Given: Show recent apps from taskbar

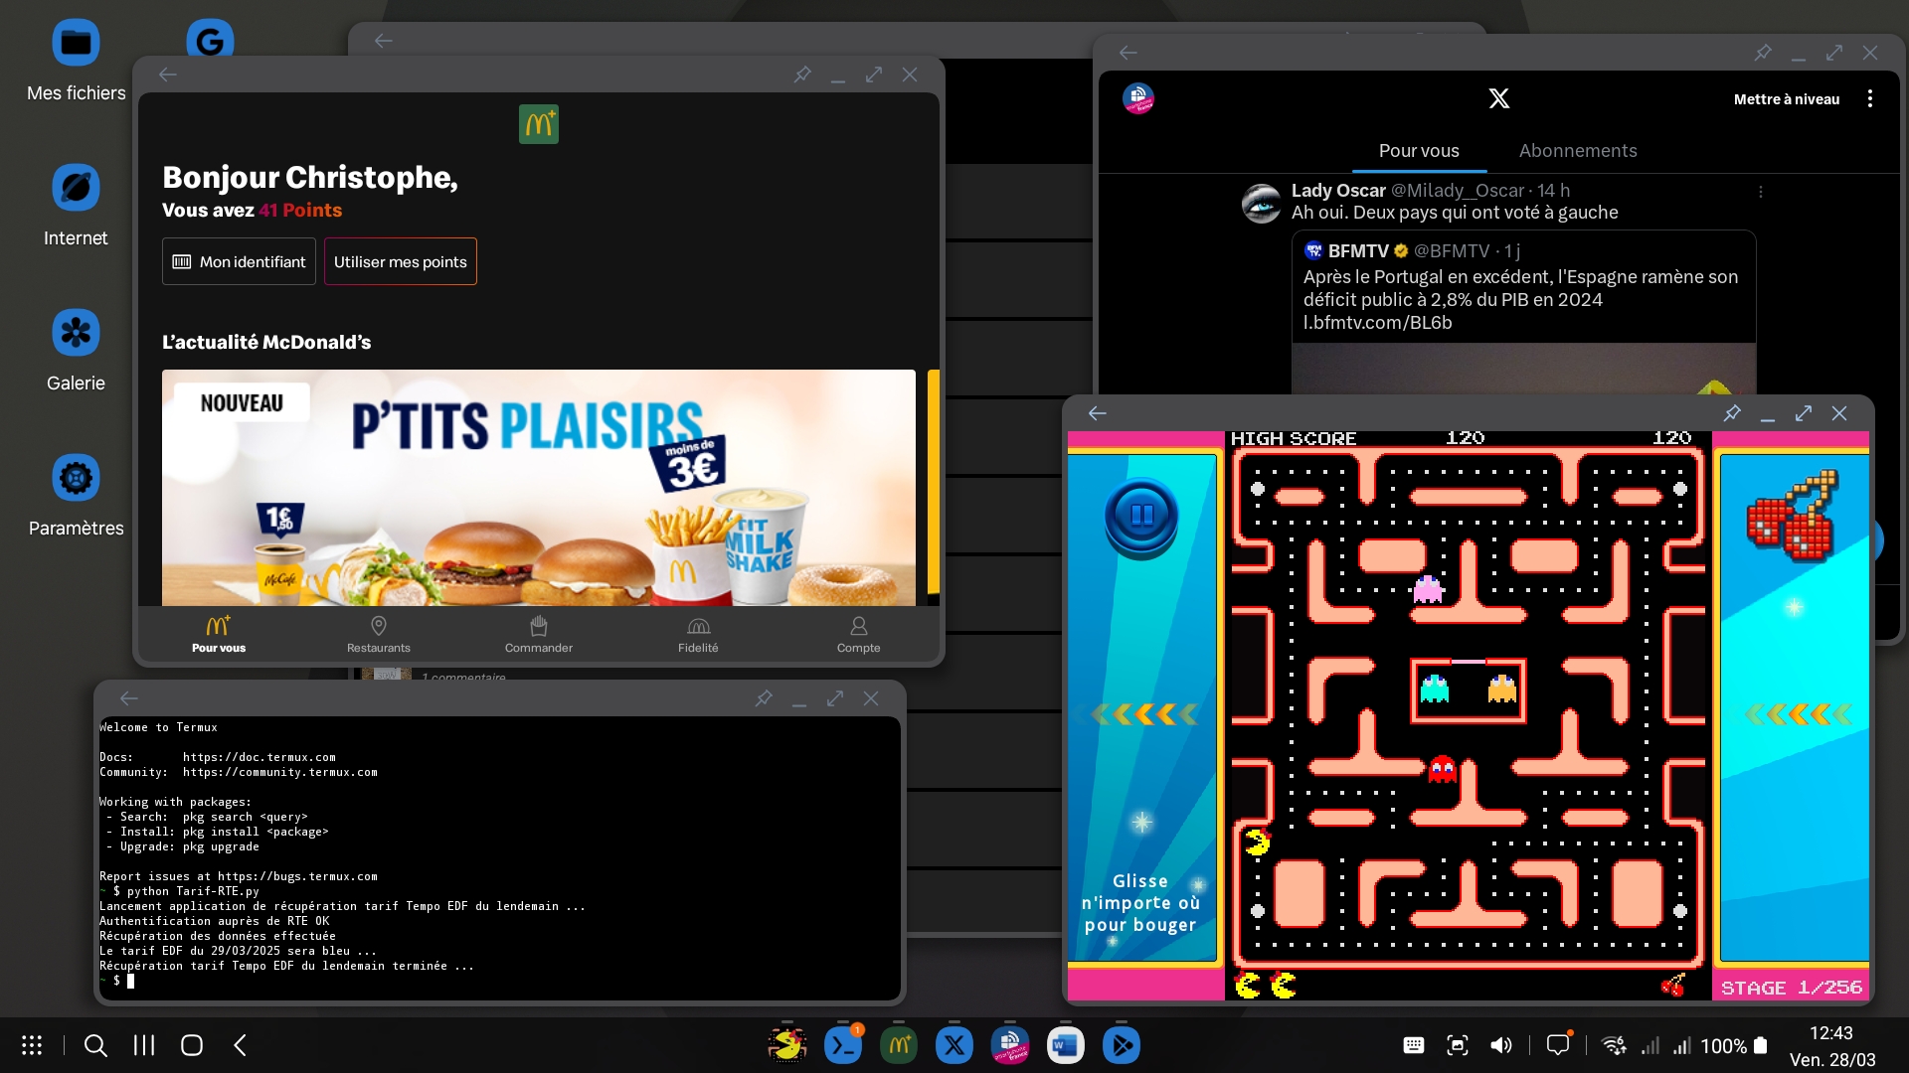Looking at the screenshot, I should pyautogui.click(x=144, y=1045).
